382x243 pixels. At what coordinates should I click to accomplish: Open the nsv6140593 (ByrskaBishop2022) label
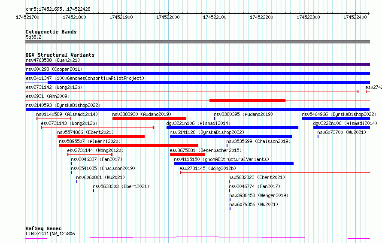tap(63, 105)
